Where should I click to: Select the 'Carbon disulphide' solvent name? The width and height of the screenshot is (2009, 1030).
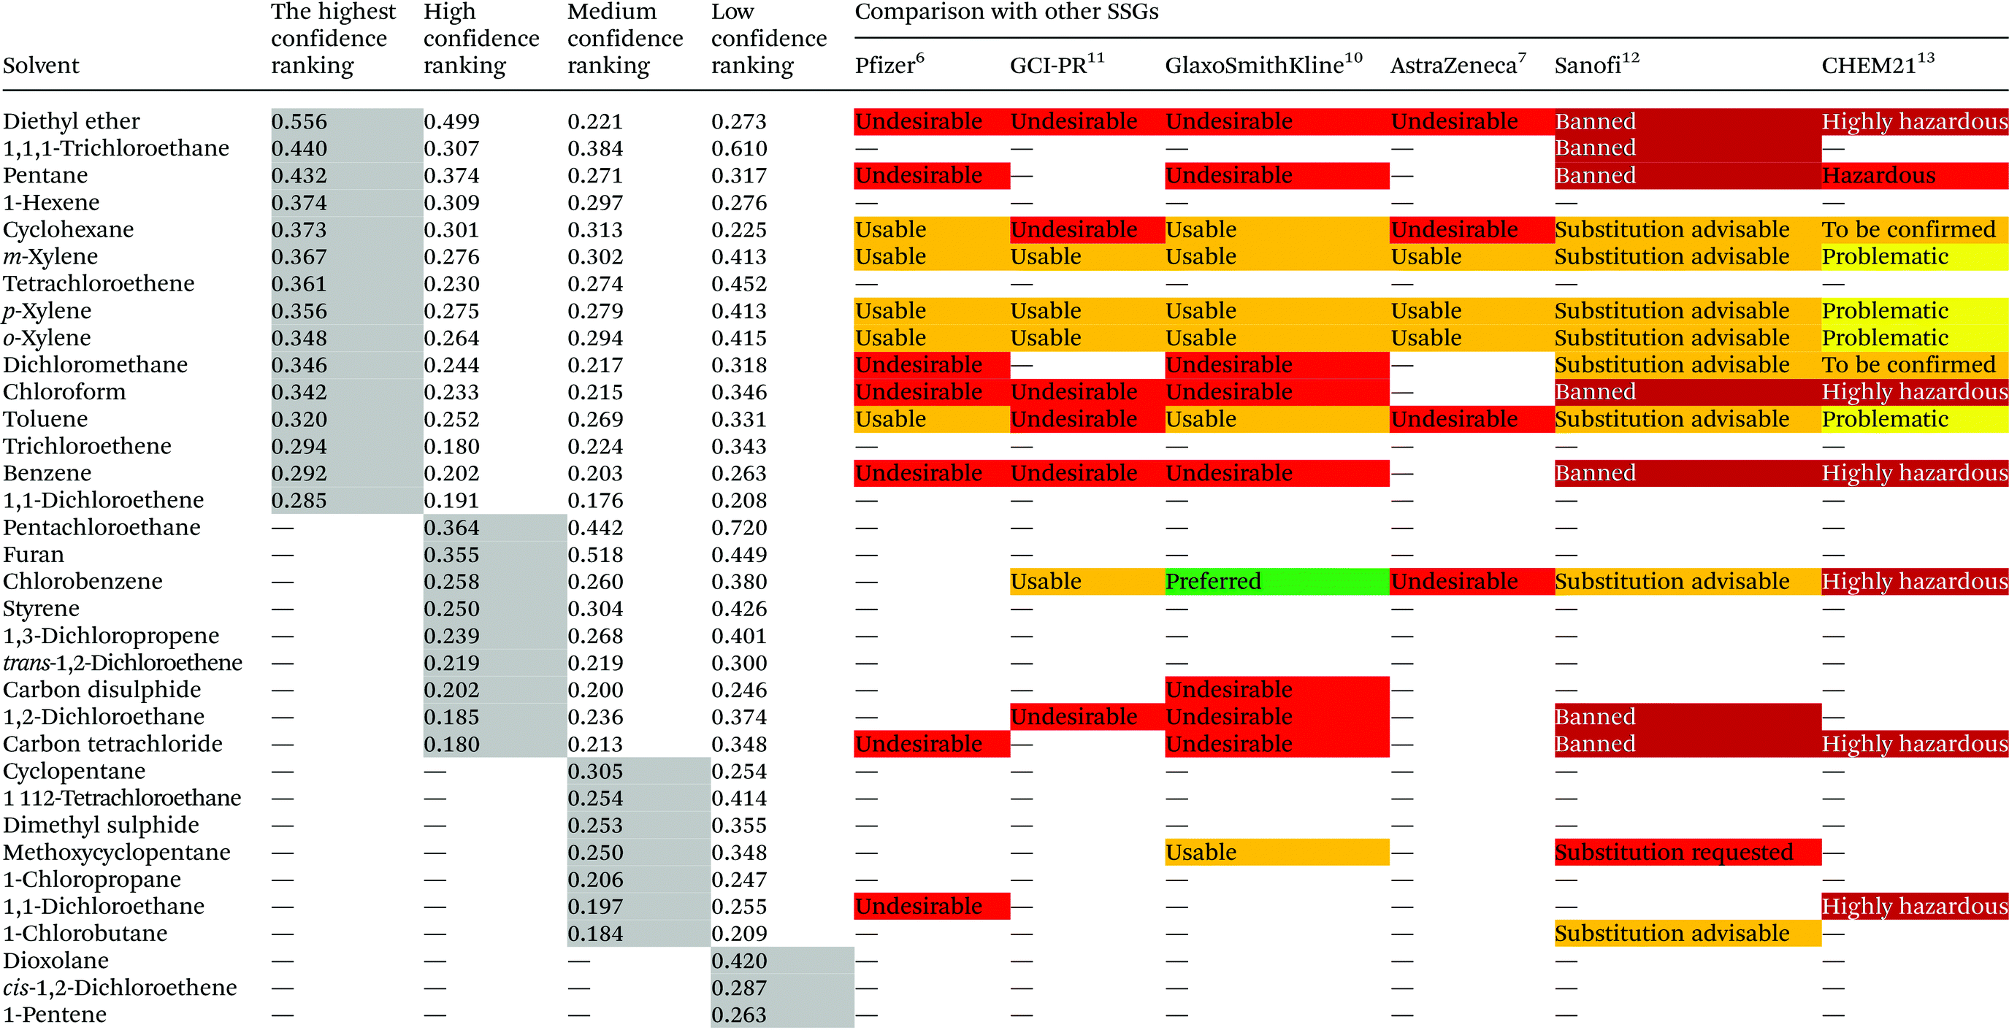tap(102, 690)
